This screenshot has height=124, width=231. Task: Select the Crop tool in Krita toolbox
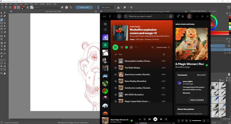click(2, 39)
